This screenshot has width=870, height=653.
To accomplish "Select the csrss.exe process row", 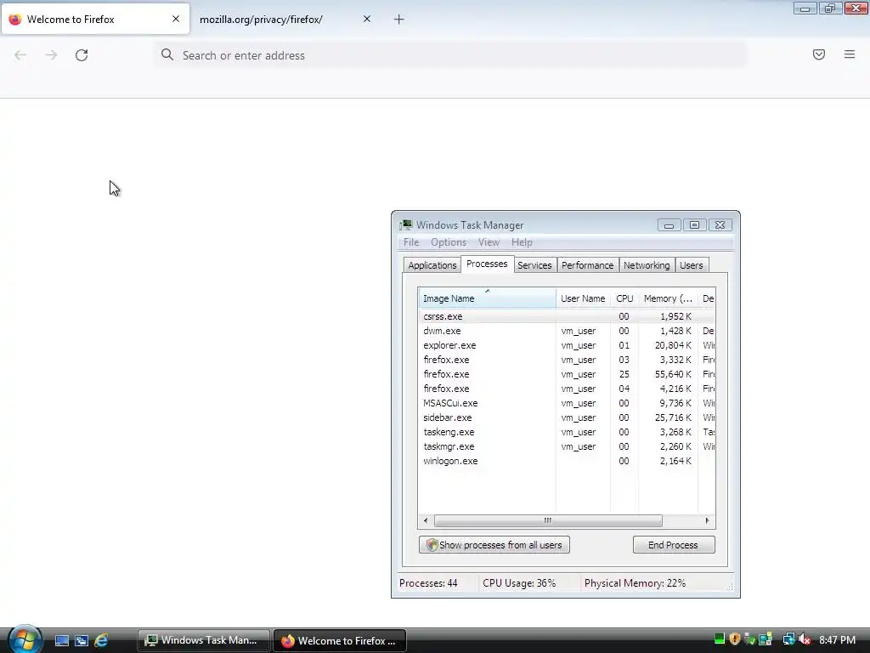I will 567,316.
